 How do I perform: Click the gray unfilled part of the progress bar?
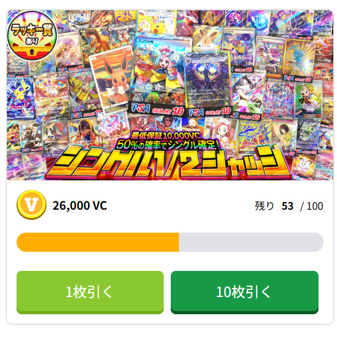point(251,242)
